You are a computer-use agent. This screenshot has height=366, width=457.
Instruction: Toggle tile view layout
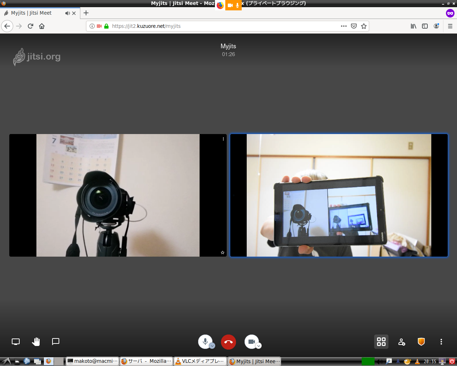click(381, 342)
